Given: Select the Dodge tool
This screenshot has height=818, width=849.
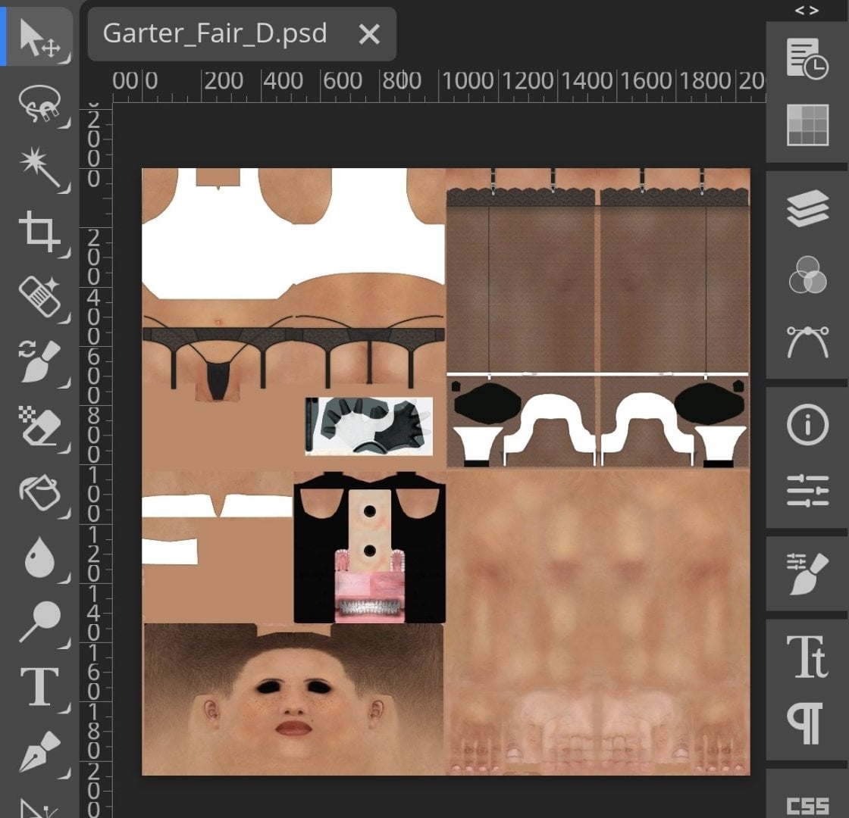Looking at the screenshot, I should (39, 622).
